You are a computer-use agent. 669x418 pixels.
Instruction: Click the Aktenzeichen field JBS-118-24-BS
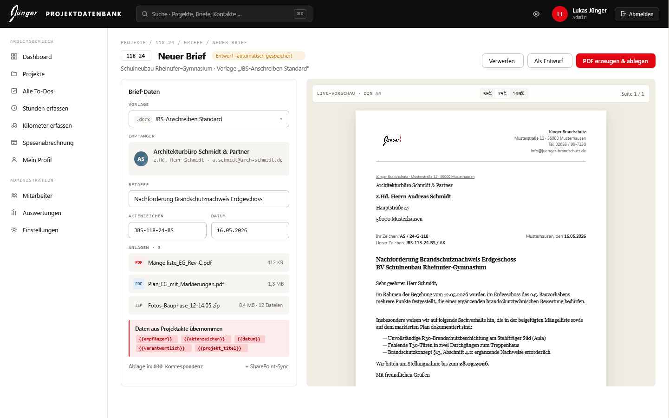coord(168,230)
